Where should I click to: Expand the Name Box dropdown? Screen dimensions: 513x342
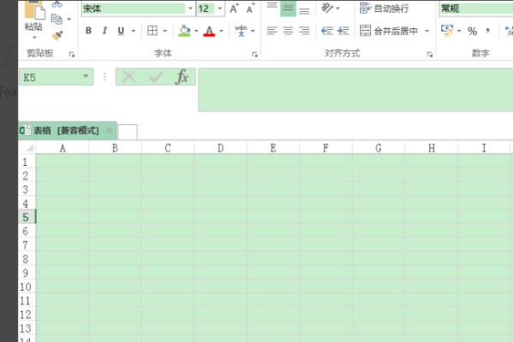pyautogui.click(x=85, y=77)
